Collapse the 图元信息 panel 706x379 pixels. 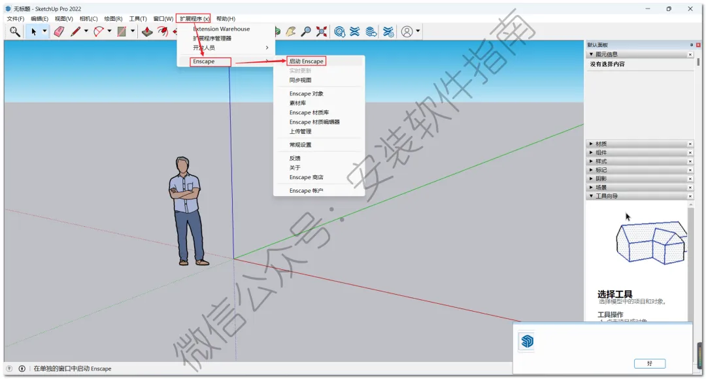pyautogui.click(x=591, y=54)
